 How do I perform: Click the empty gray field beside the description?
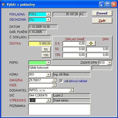(x=102, y=68)
